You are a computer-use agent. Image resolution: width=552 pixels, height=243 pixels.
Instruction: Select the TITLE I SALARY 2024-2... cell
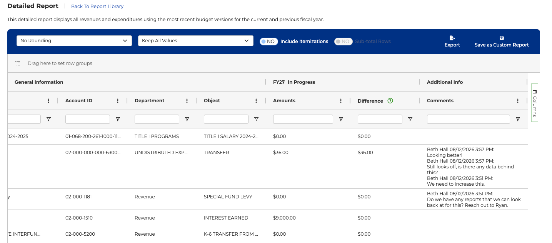[x=231, y=136]
